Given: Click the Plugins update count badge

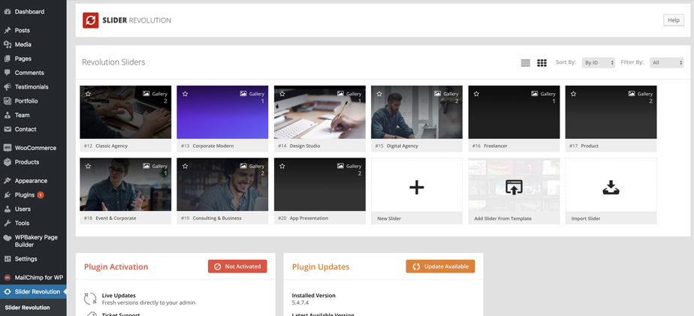Looking at the screenshot, I should 41,194.
